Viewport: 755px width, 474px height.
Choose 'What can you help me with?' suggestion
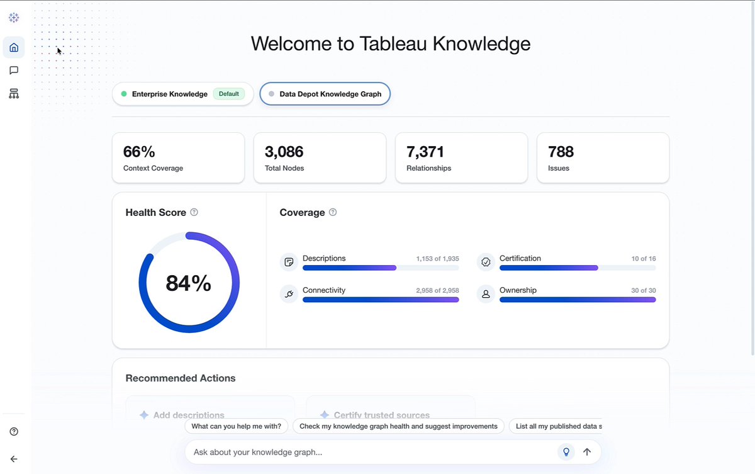(x=237, y=426)
